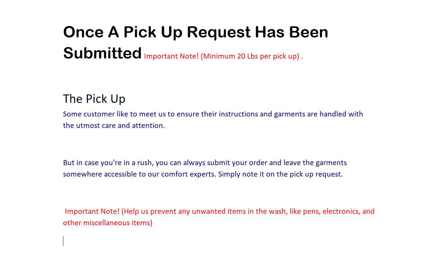Screen dimensions: 439x267
Task: Click the bold word "Submitted" in the title
Action: pos(102,53)
